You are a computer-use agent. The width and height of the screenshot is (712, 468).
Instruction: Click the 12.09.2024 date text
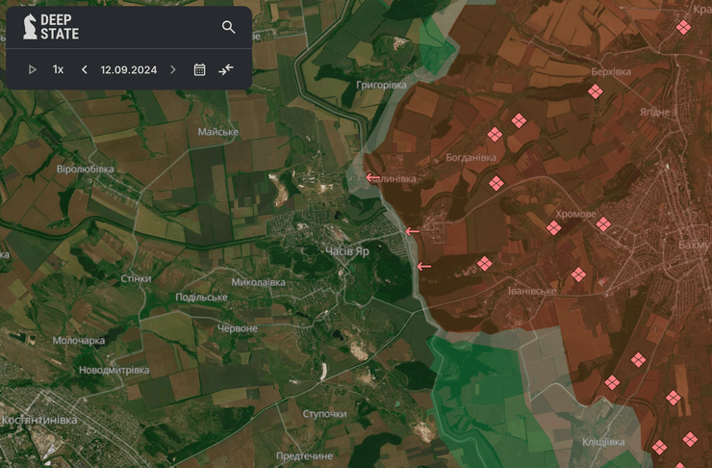coord(129,69)
